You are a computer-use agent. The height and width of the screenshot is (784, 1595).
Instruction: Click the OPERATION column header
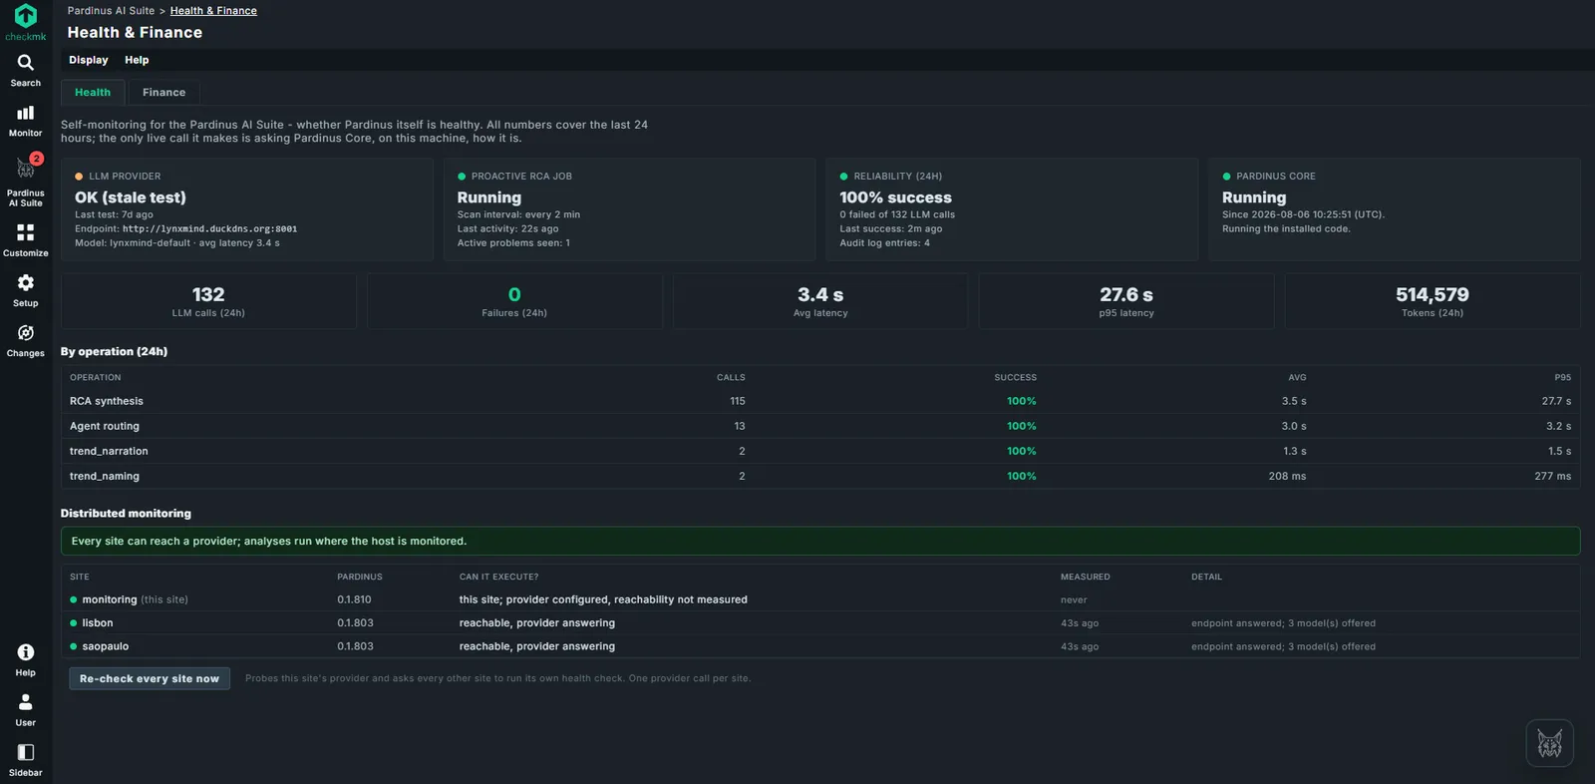point(95,377)
